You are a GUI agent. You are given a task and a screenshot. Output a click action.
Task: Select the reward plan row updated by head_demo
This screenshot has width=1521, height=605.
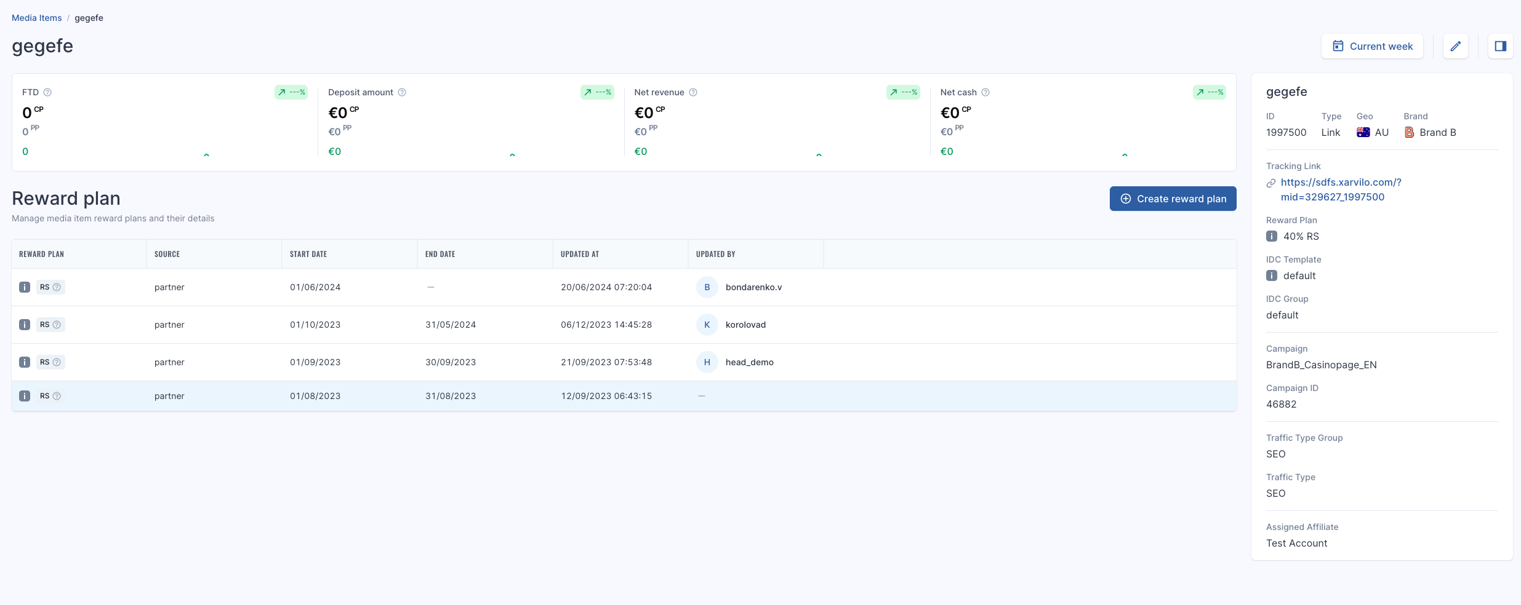(624, 362)
